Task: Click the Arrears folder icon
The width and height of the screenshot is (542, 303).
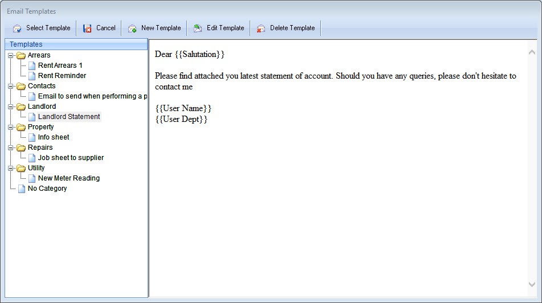Action: tap(21, 55)
